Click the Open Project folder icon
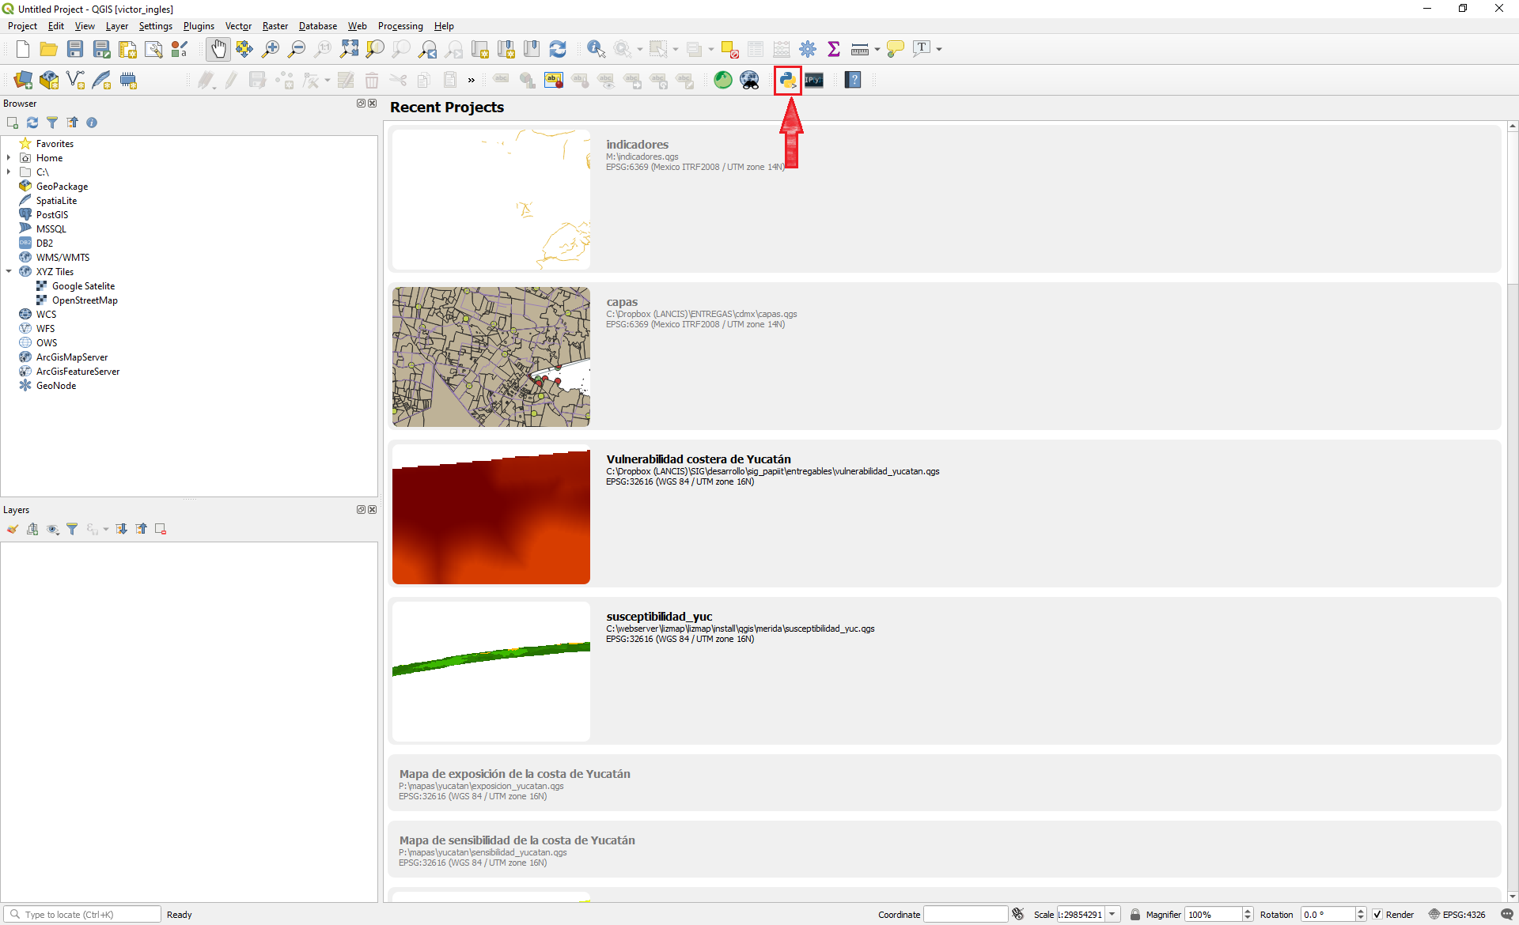Screen dimensions: 1519x925 pyautogui.click(x=49, y=49)
